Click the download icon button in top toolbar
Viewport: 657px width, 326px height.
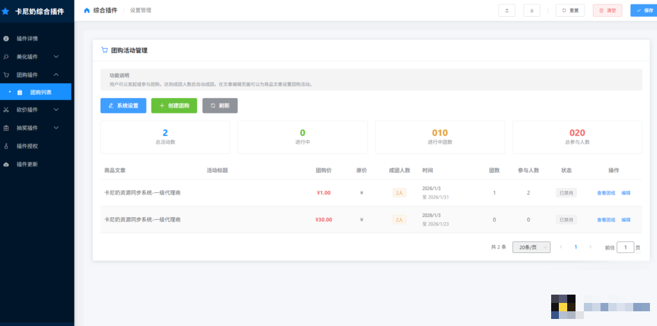click(531, 10)
